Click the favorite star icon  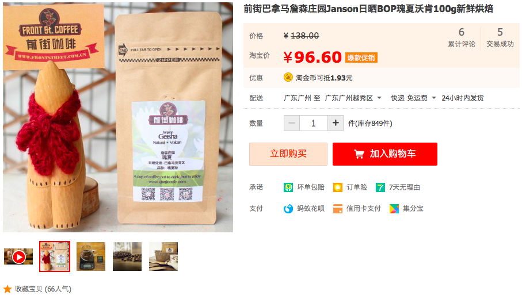tap(7, 289)
